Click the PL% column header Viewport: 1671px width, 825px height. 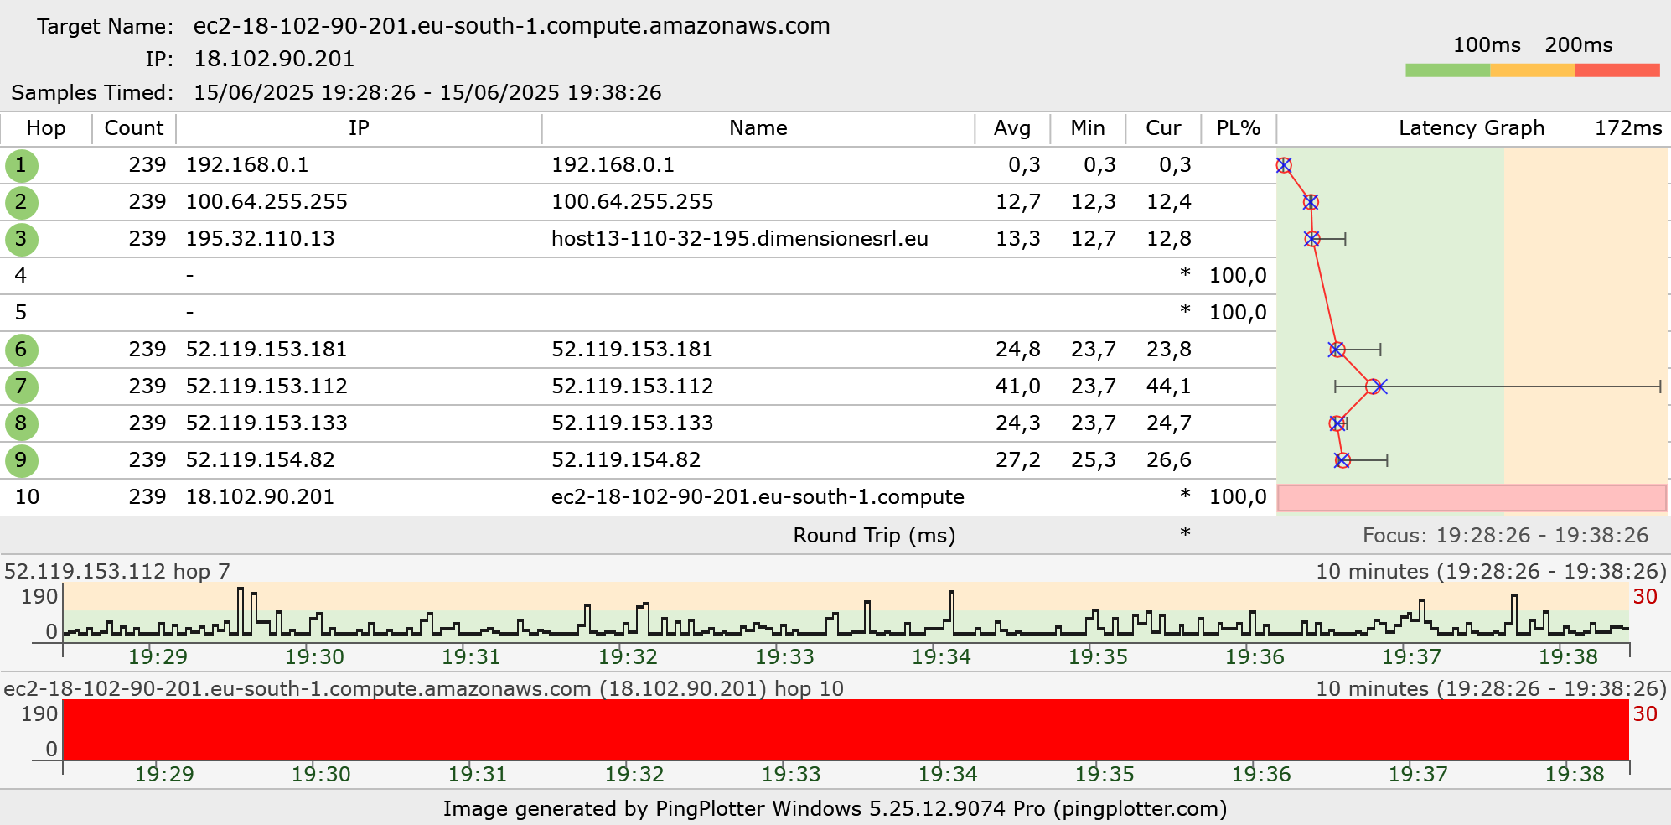[x=1238, y=128]
